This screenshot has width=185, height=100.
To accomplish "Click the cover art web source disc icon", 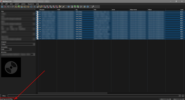I will tap(88, 7).
